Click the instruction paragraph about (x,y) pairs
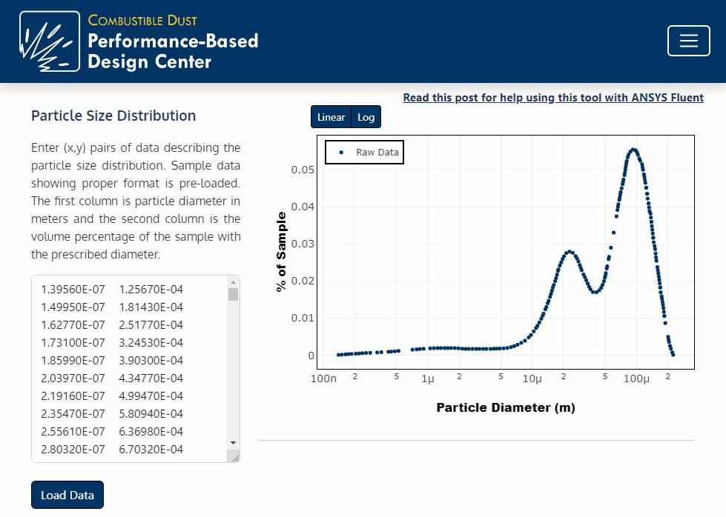Image resolution: width=726 pixels, height=517 pixels. [136, 201]
